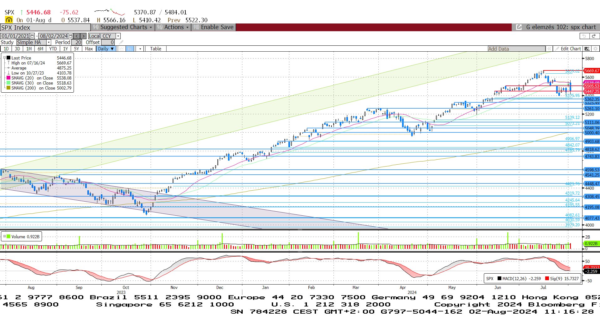
Task: Click the start date 01/01/2021 field
Action: (x=15, y=36)
